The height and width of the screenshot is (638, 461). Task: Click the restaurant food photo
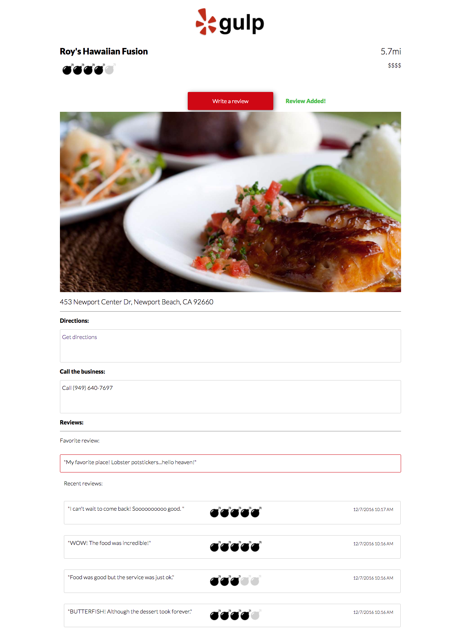point(230,202)
